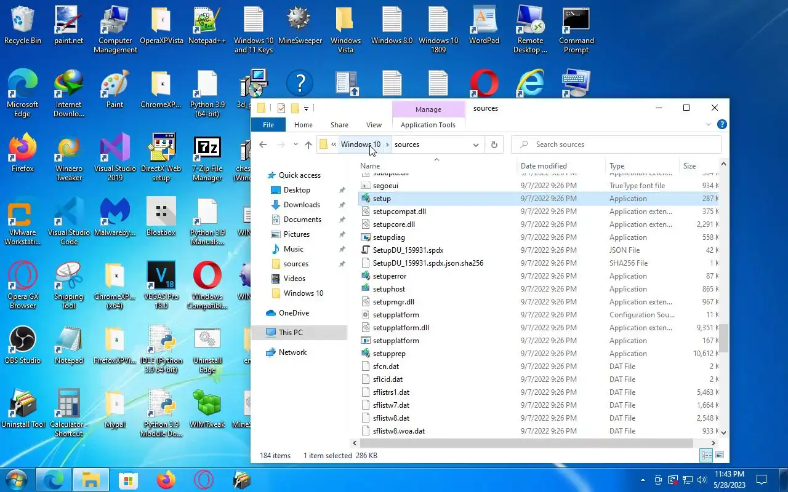Open VEGAS Pro 18.0 shortcut
Image resolution: width=788 pixels, height=492 pixels.
point(161,286)
